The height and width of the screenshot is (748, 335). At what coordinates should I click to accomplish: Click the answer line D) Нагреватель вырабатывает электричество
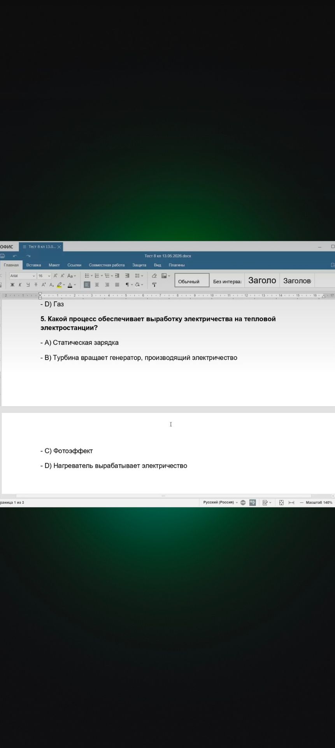click(x=114, y=466)
